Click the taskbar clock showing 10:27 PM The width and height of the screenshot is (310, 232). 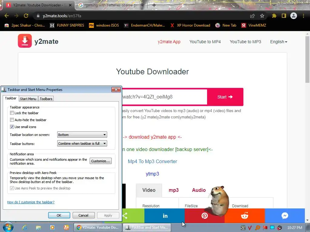[x=295, y=228]
